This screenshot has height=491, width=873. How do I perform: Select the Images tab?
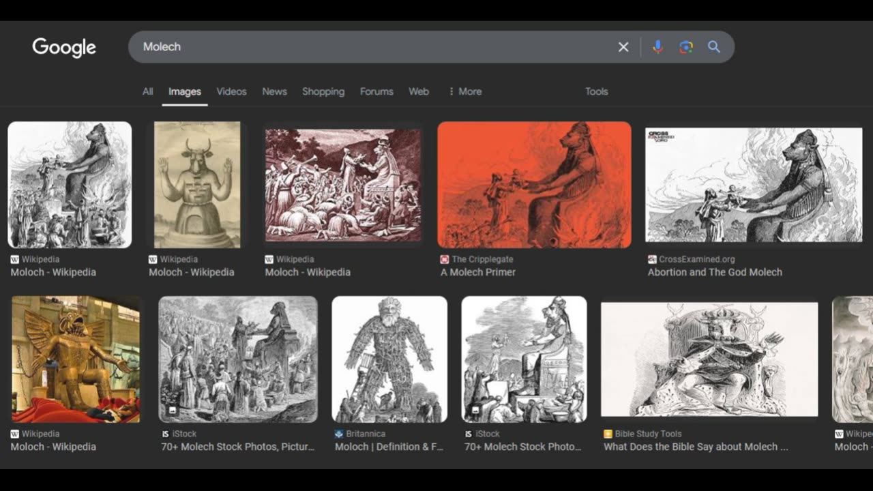tap(185, 91)
